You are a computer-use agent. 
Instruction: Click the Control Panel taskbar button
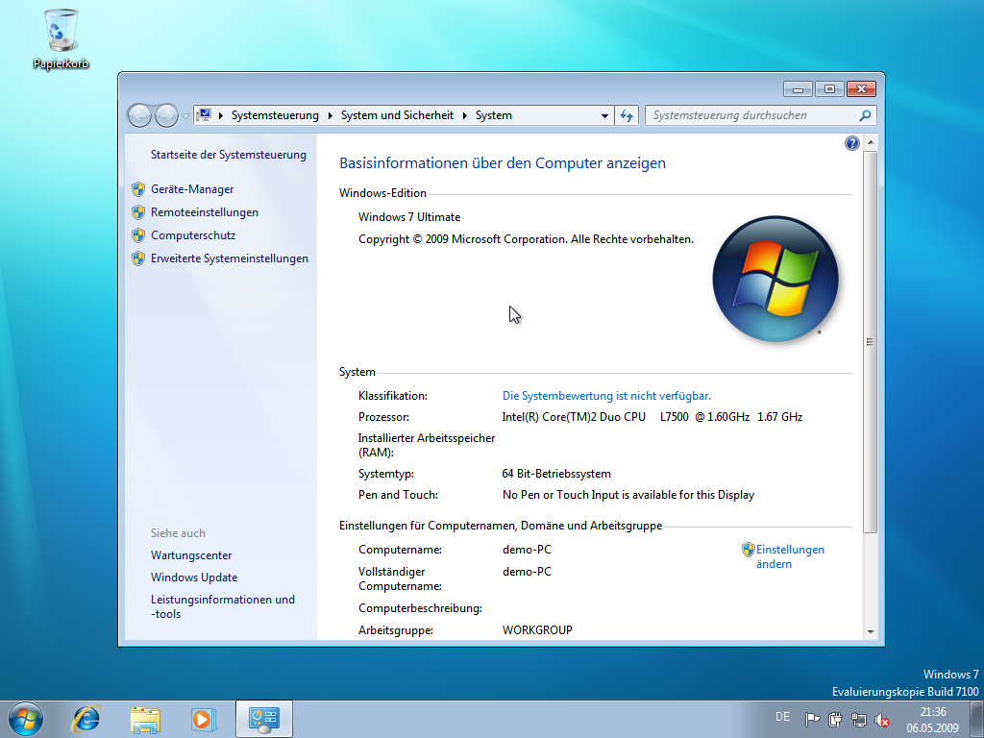[x=264, y=719]
